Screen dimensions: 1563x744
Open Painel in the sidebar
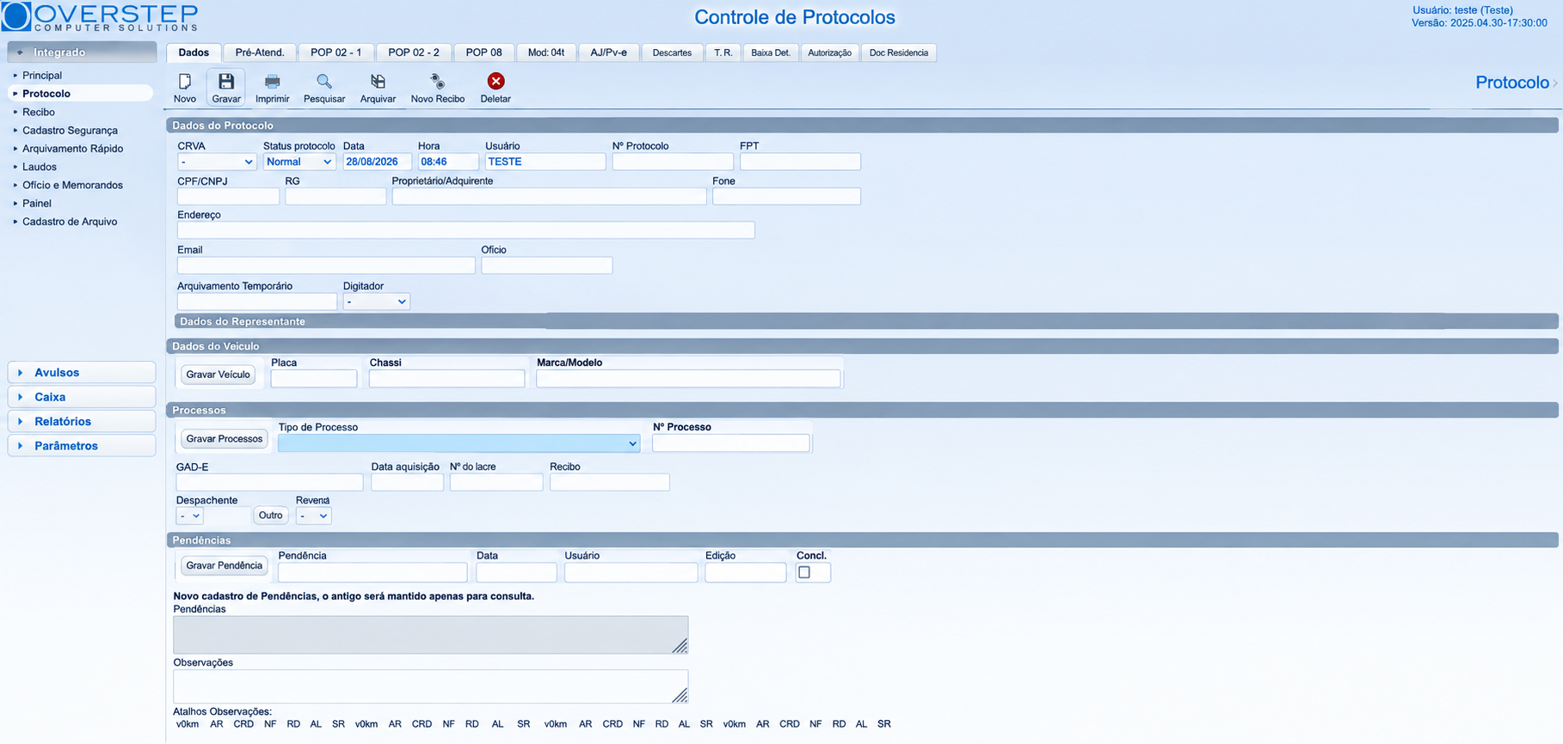tap(37, 204)
